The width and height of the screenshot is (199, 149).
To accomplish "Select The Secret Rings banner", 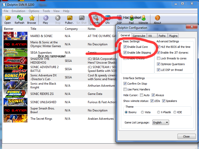I will click(x=15, y=118).
